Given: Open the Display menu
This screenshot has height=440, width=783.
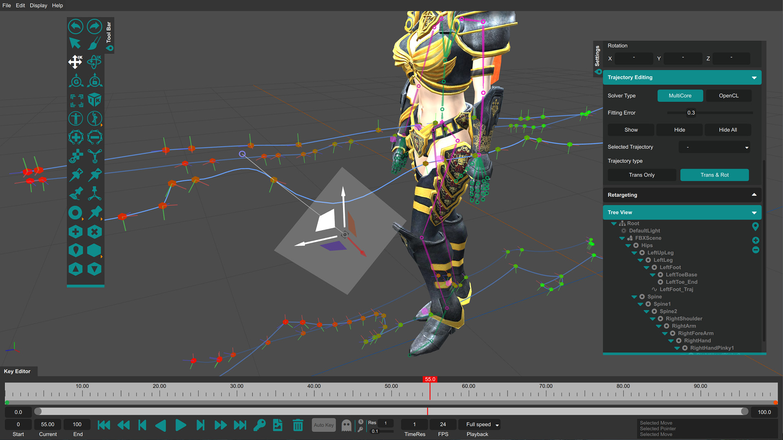Looking at the screenshot, I should pyautogui.click(x=38, y=5).
